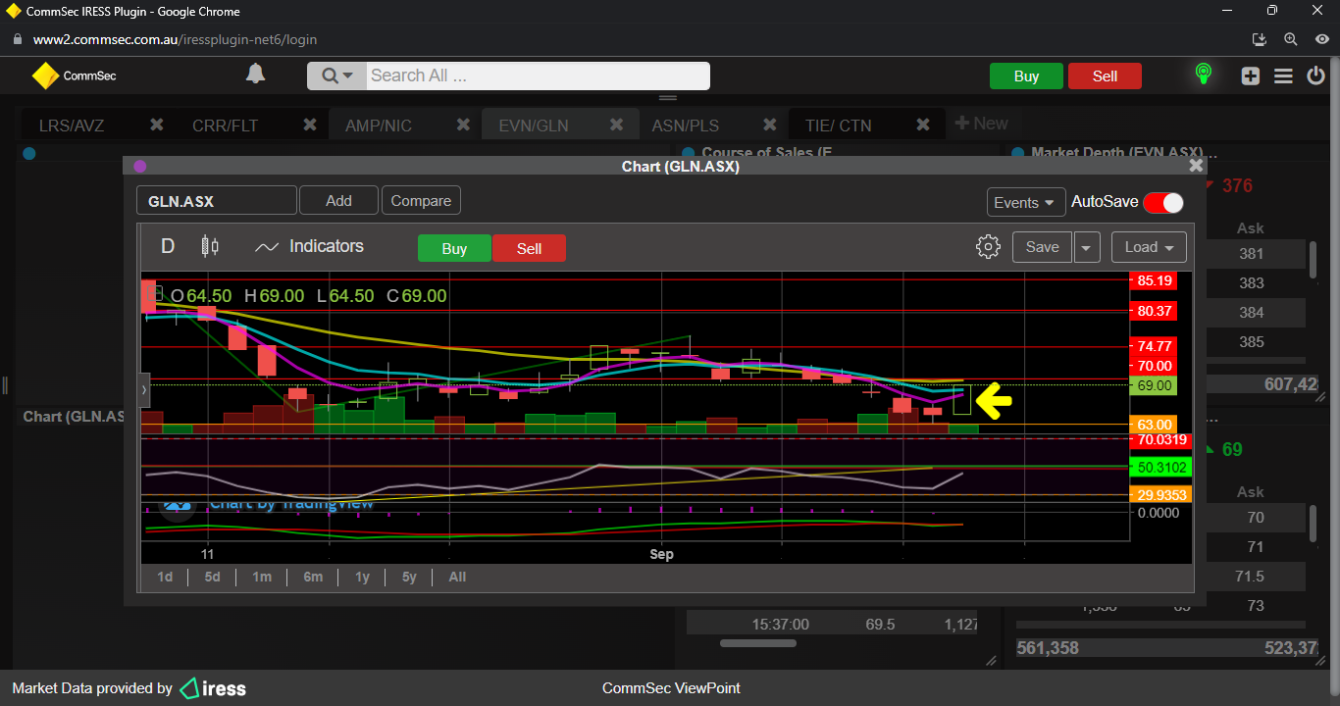1340x706 pixels.
Task: Click the power logout icon
Action: click(x=1316, y=76)
